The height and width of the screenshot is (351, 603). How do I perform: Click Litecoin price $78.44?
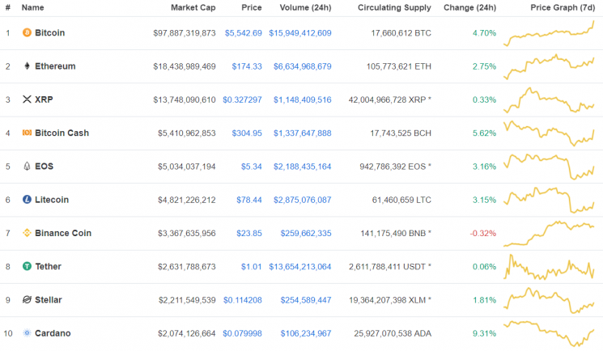(x=249, y=200)
